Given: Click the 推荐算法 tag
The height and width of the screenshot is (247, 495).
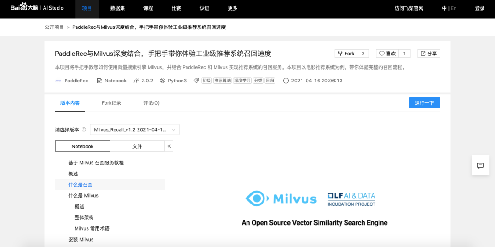Looking at the screenshot, I should pos(222,81).
